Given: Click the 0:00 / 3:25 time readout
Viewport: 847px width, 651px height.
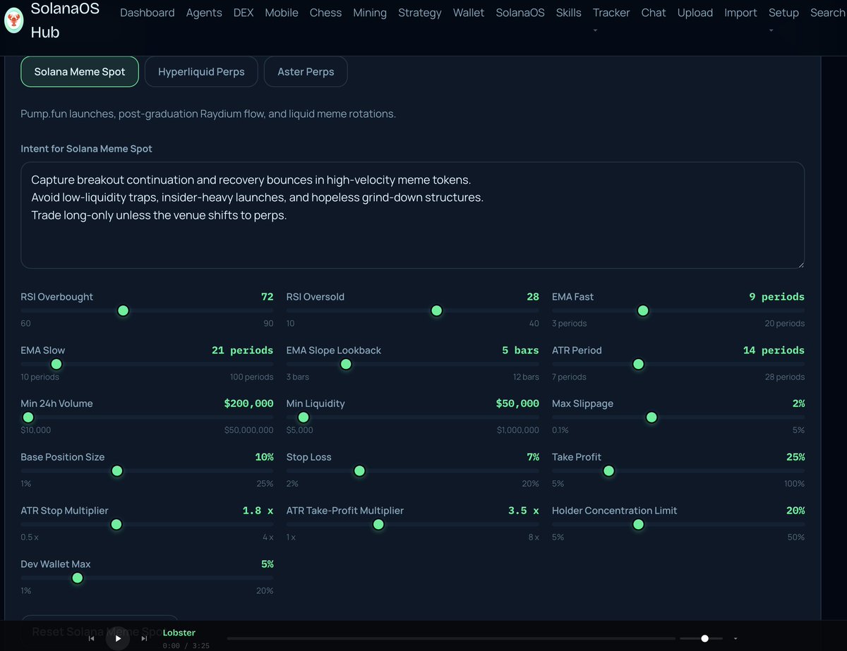Looking at the screenshot, I should [186, 645].
